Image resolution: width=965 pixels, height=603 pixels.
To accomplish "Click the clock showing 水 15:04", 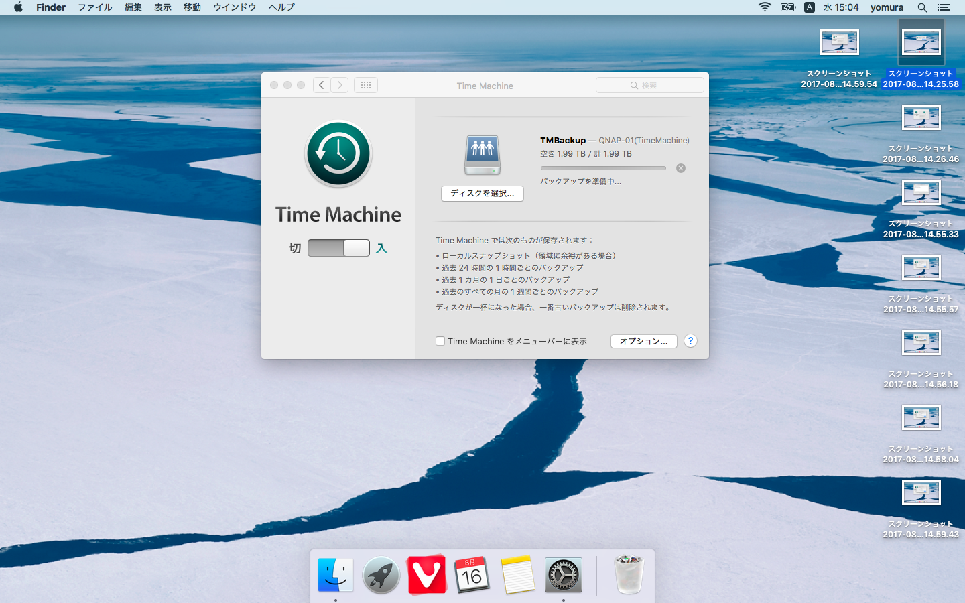I will click(x=841, y=7).
